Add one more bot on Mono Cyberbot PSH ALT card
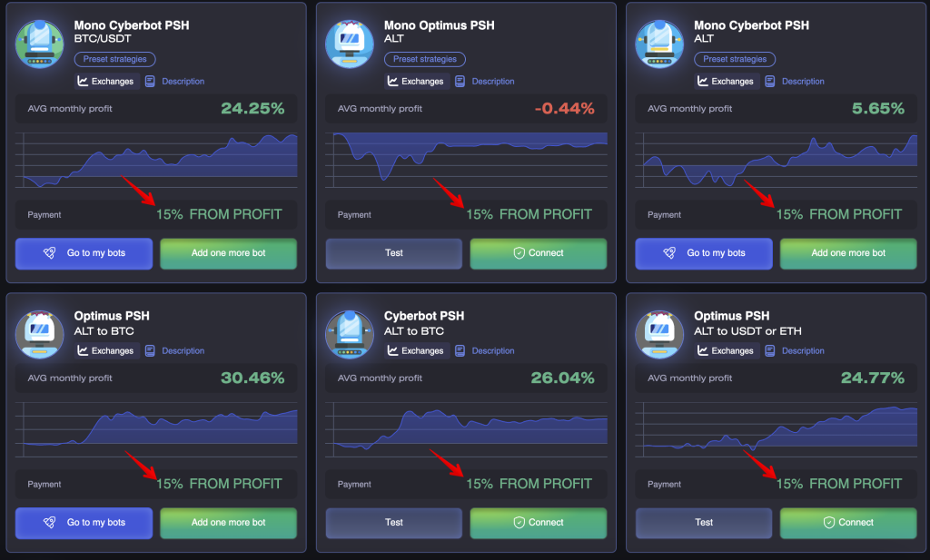930x560 pixels. coord(848,253)
